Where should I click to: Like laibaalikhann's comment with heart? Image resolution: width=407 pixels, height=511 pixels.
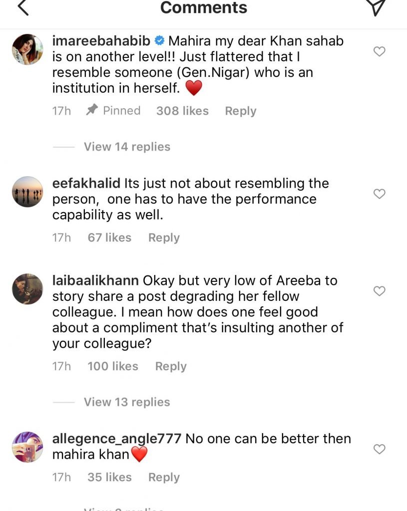380,291
